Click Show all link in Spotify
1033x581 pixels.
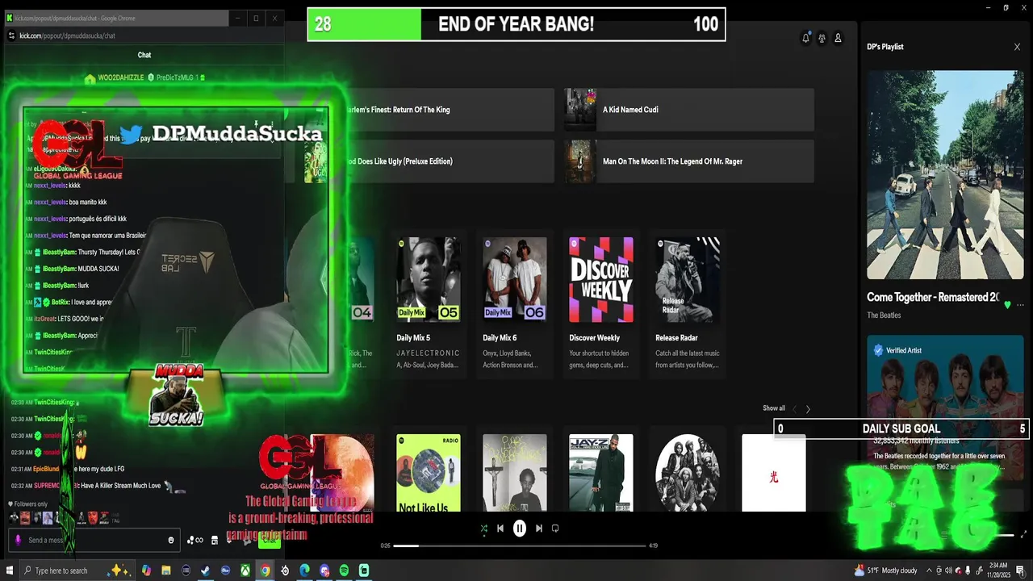774,408
